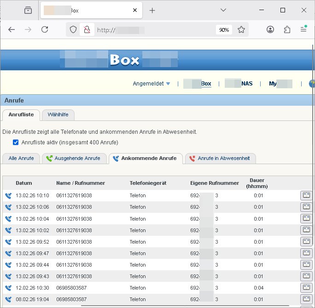The image size is (315, 308).
Task: Open the list all tabs dropdown
Action: [x=223, y=10]
